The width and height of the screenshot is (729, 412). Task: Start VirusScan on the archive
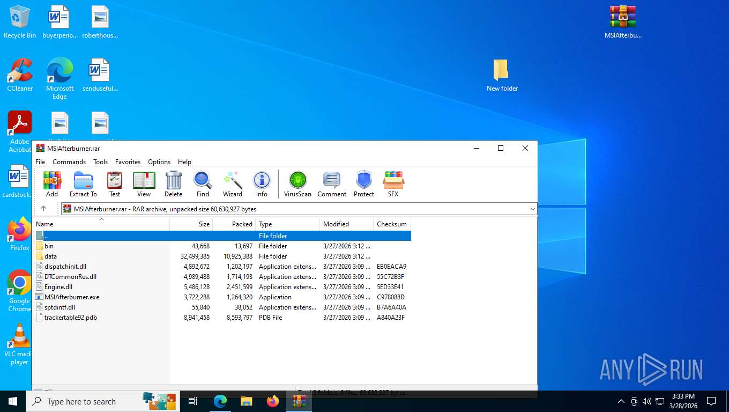pos(297,185)
